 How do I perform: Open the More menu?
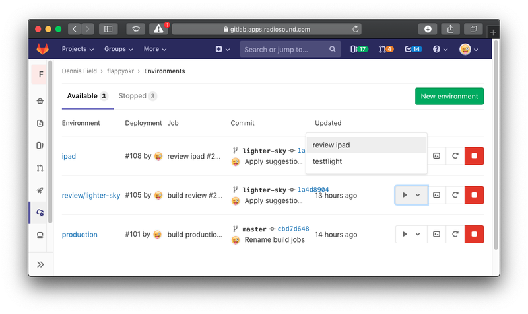click(155, 49)
